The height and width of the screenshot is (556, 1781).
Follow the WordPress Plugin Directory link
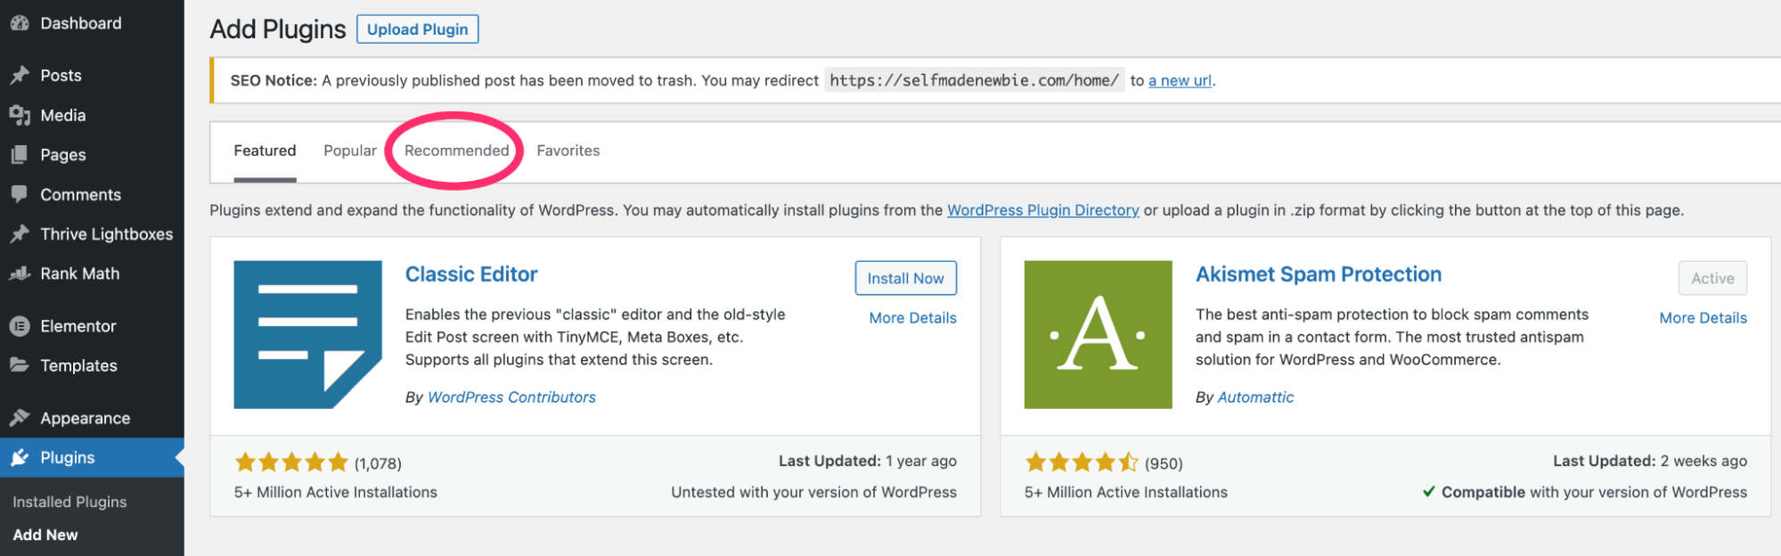(1042, 210)
